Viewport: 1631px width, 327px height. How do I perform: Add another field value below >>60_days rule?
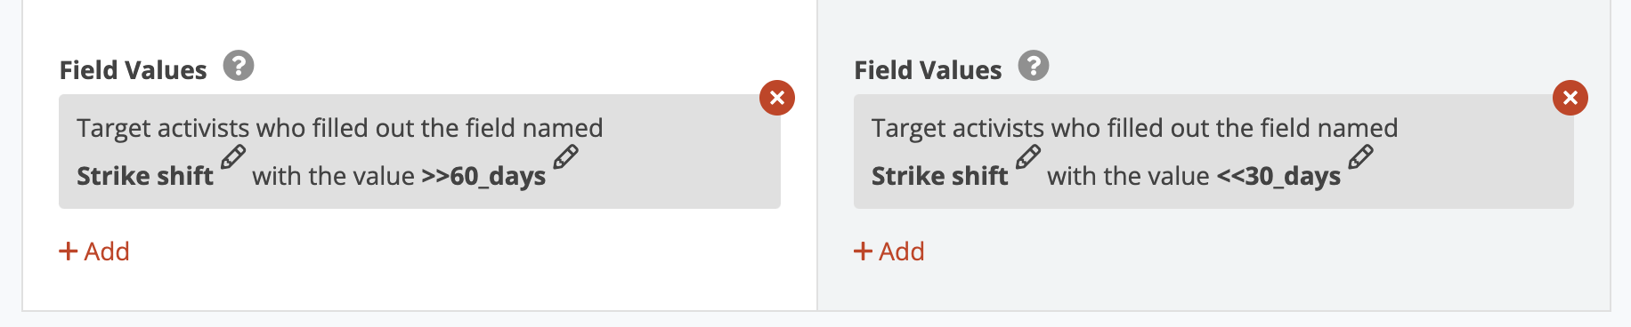(94, 251)
